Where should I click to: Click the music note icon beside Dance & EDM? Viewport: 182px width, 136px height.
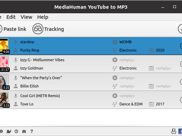pos(115,104)
